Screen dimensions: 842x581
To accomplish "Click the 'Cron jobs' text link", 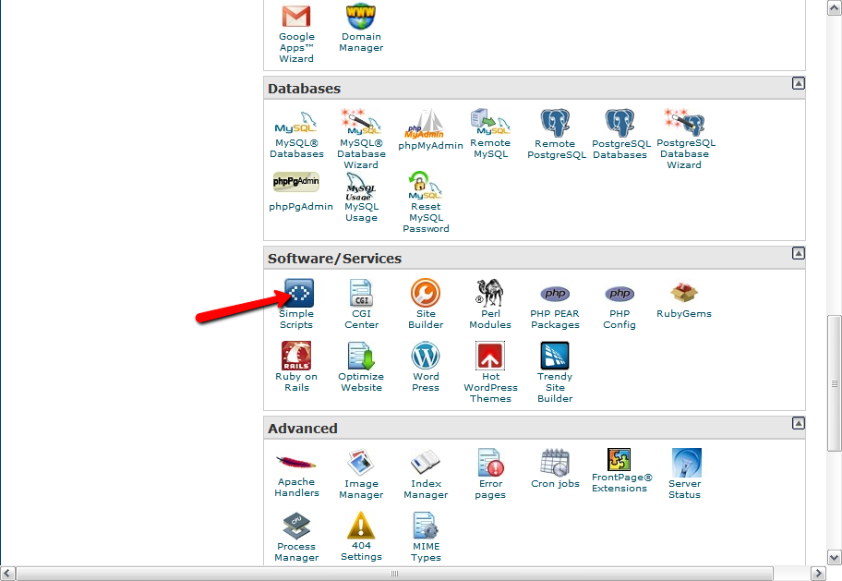I will (x=555, y=484).
